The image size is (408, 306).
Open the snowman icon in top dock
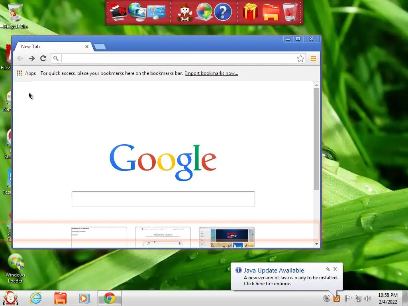(185, 12)
